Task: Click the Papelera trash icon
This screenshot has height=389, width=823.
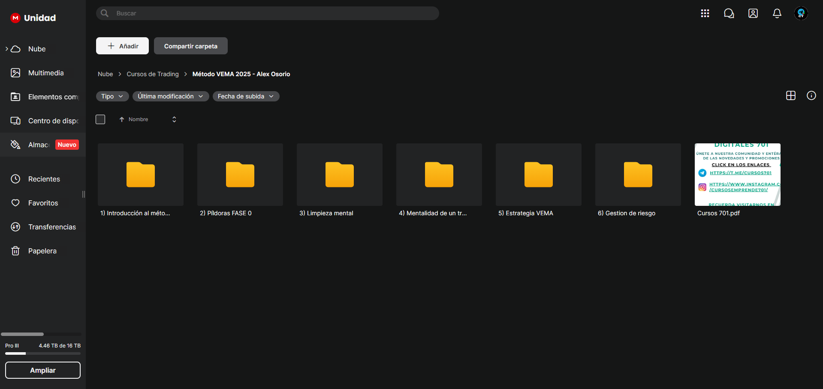Action: pos(15,251)
